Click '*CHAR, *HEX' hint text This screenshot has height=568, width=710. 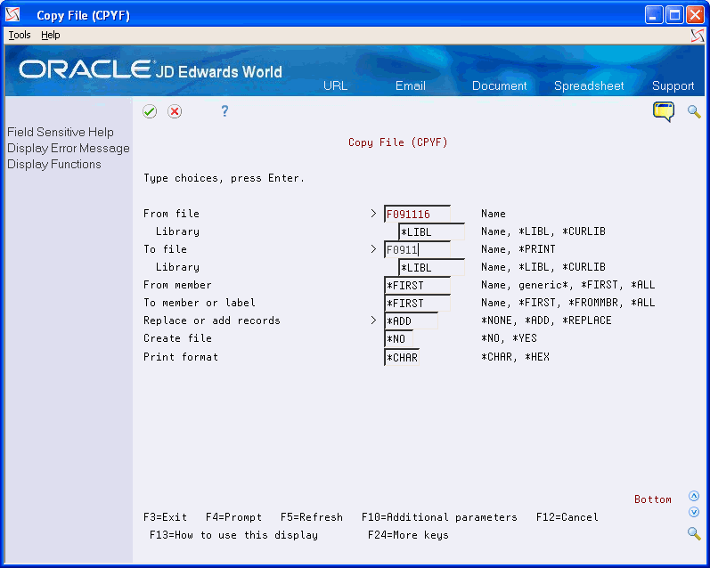pyautogui.click(x=515, y=357)
